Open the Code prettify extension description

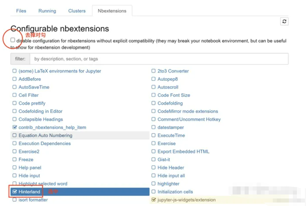(32, 103)
